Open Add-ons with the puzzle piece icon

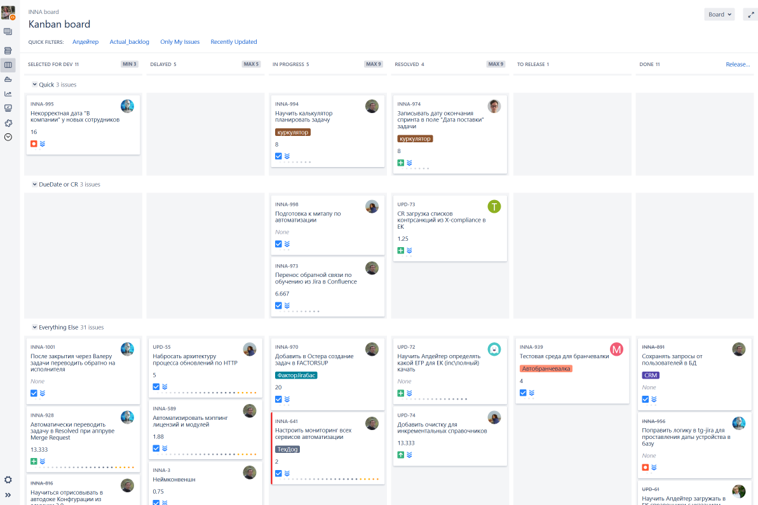(8, 123)
